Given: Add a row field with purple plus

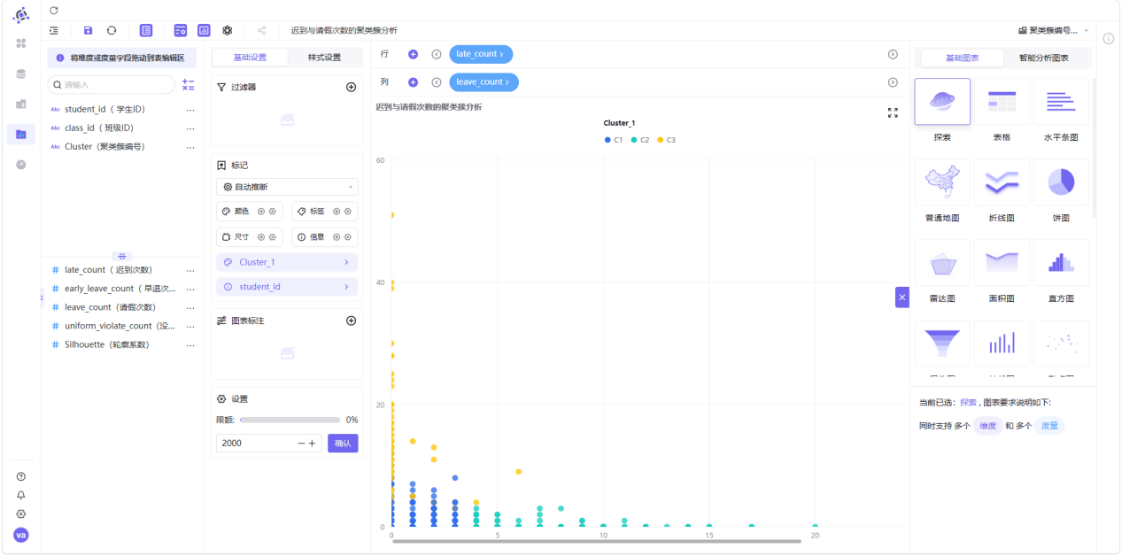Looking at the screenshot, I should 413,54.
